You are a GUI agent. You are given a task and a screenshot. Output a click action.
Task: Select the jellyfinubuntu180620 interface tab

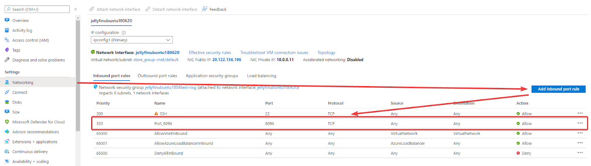[111, 21]
